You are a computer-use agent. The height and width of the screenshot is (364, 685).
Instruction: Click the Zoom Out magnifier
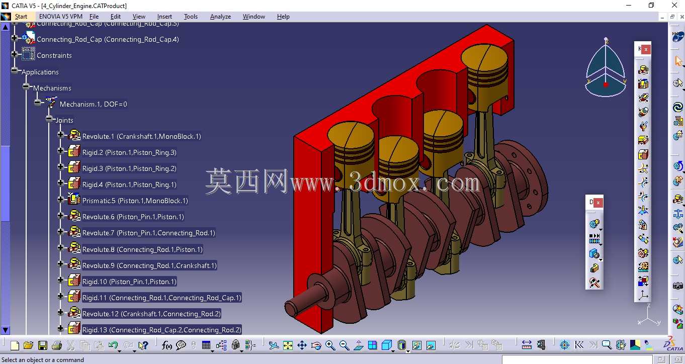pyautogui.click(x=345, y=345)
